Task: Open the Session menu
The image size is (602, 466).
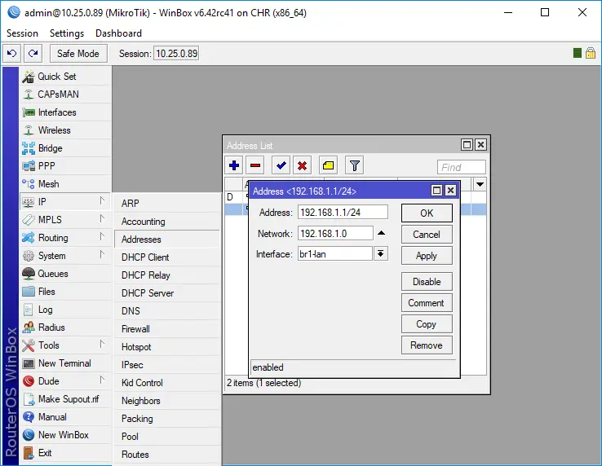Action: tap(22, 33)
